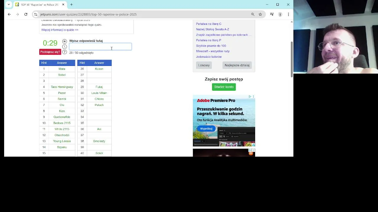This screenshot has height=212, width=378.
Task: Open the Chrome three-dot menu
Action: [289, 14]
